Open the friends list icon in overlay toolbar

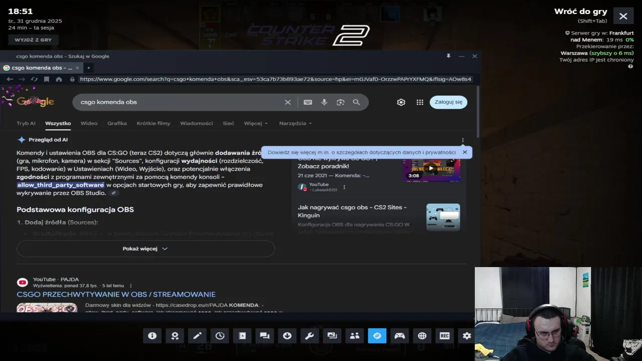(355, 336)
